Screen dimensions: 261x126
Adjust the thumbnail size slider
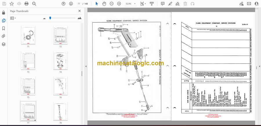[x=50, y=18]
